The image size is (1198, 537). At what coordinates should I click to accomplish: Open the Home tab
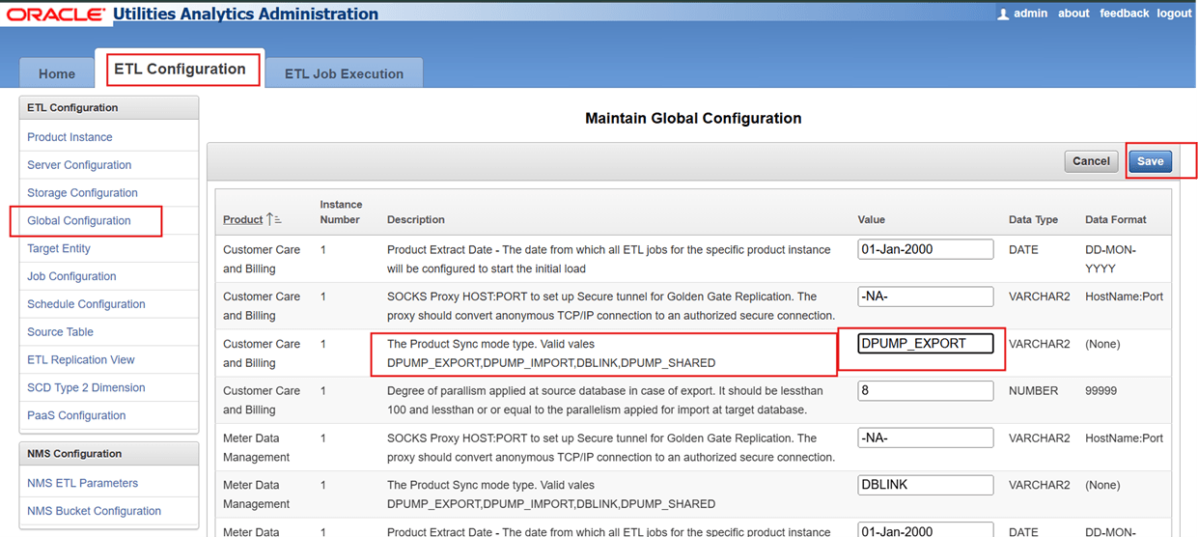tap(57, 73)
